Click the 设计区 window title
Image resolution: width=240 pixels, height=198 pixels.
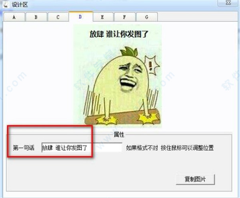click(x=20, y=4)
